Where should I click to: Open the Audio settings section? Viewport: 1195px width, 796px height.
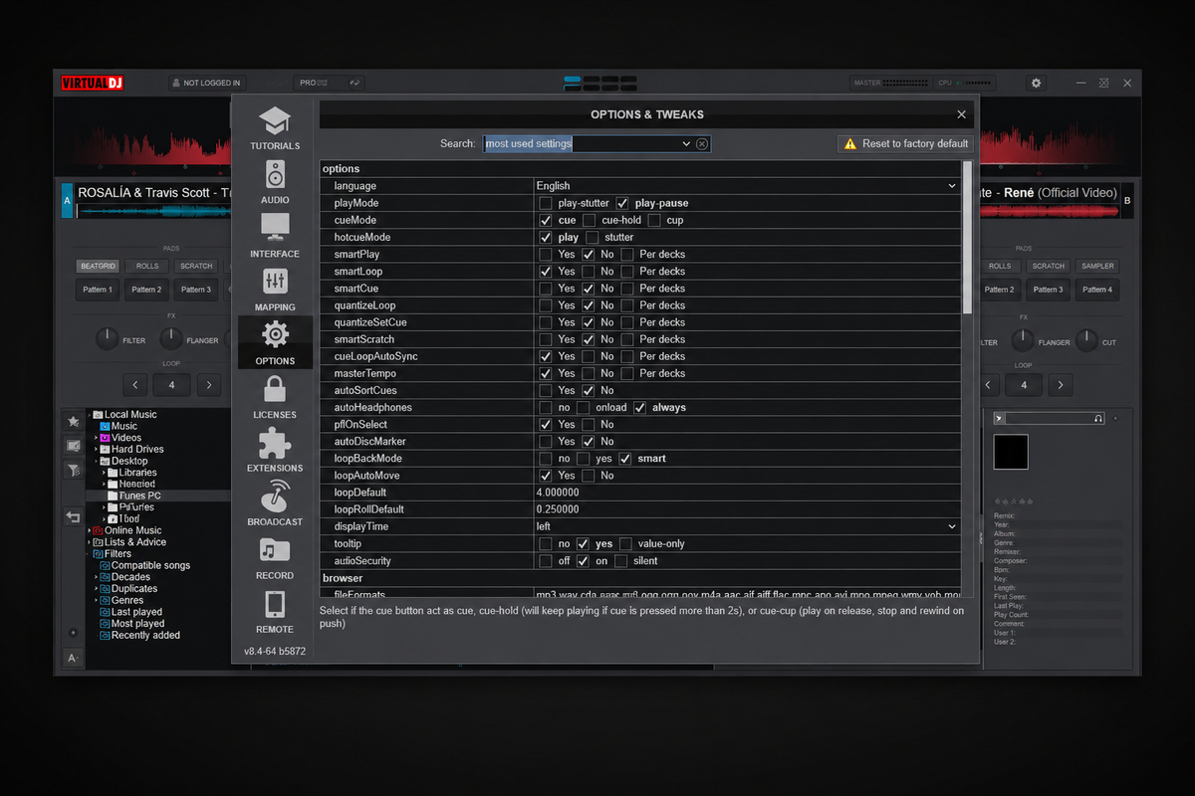pos(275,182)
